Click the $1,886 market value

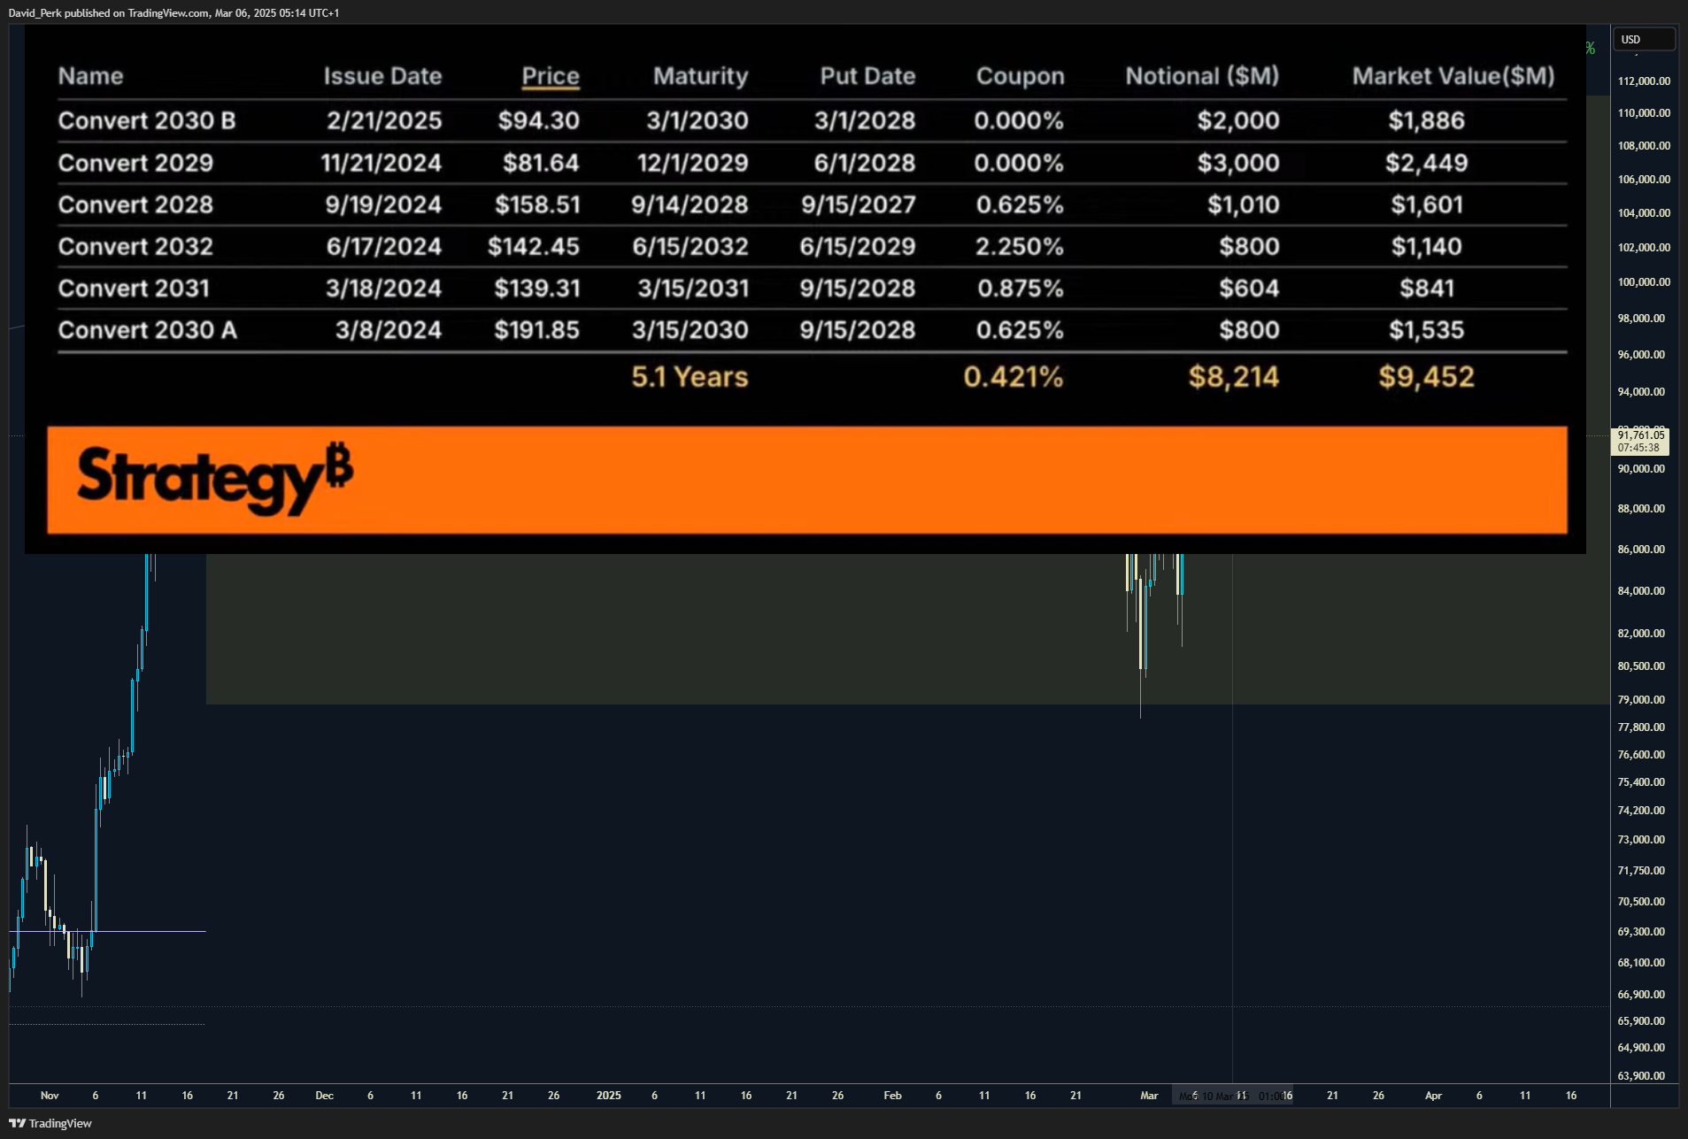[1426, 120]
